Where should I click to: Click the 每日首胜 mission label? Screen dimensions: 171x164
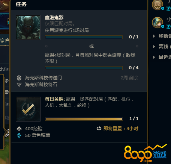(55, 99)
